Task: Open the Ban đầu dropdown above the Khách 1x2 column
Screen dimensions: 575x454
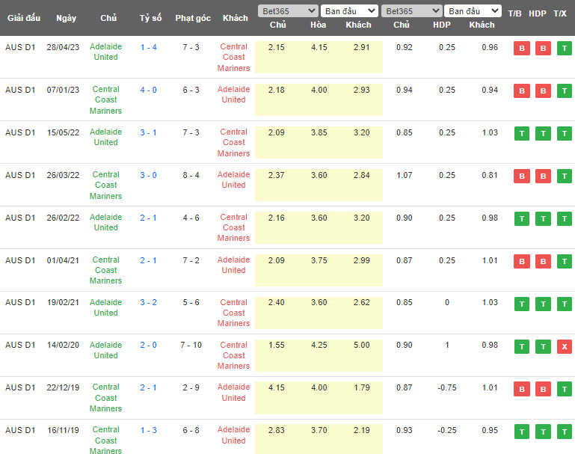Action: point(349,11)
